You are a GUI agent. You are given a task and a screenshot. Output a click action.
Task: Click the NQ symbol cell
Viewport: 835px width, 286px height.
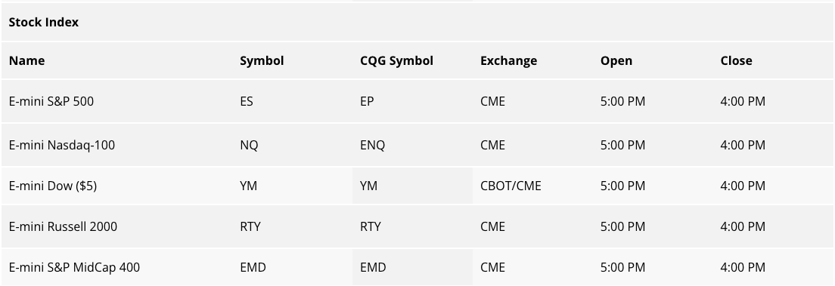[x=249, y=145]
